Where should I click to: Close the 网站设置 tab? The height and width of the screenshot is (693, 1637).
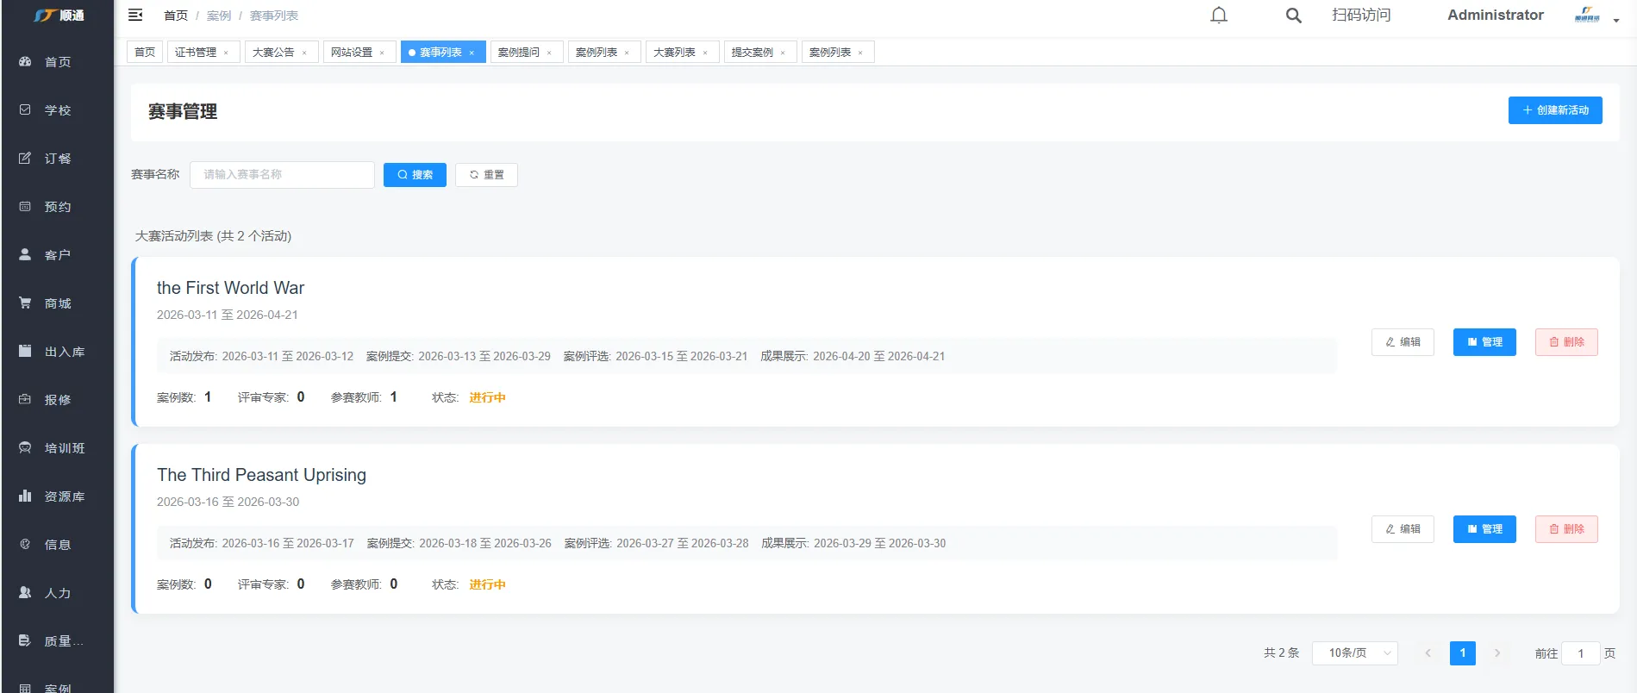[382, 53]
